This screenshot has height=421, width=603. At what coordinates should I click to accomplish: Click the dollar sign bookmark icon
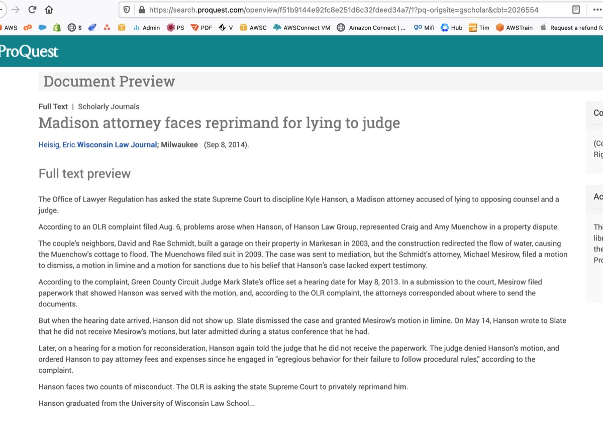[x=76, y=28]
